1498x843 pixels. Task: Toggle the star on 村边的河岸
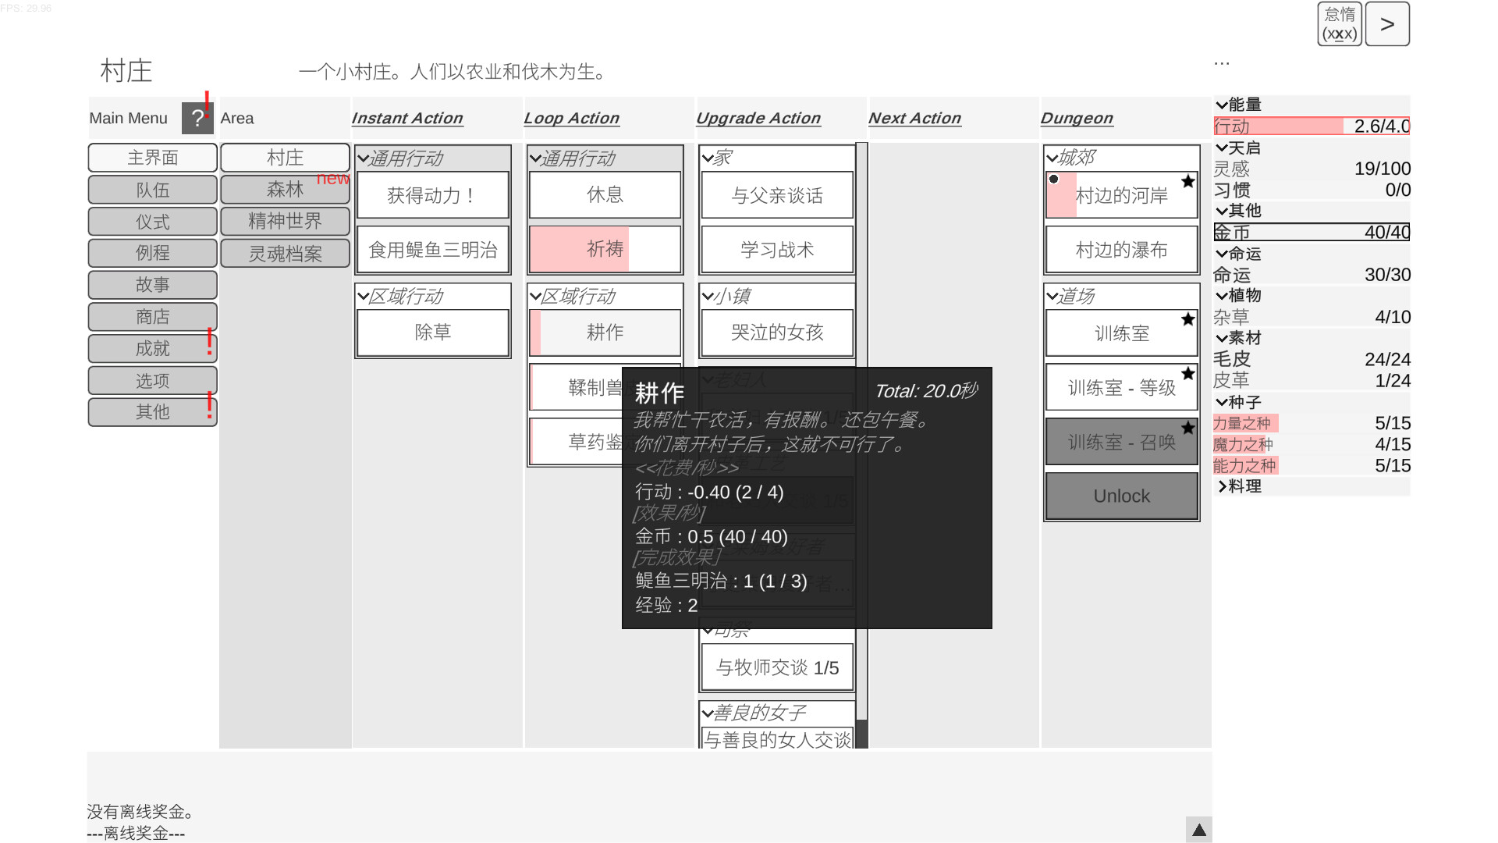point(1188,180)
